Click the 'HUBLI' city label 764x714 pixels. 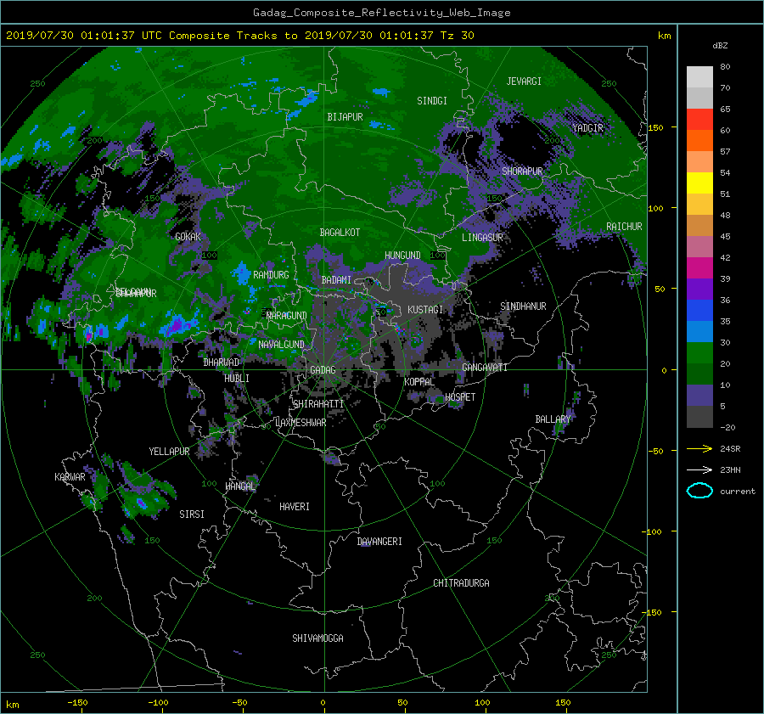[x=237, y=378]
